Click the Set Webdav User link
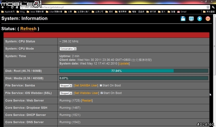This screenshot has height=127, width=216. [86, 93]
